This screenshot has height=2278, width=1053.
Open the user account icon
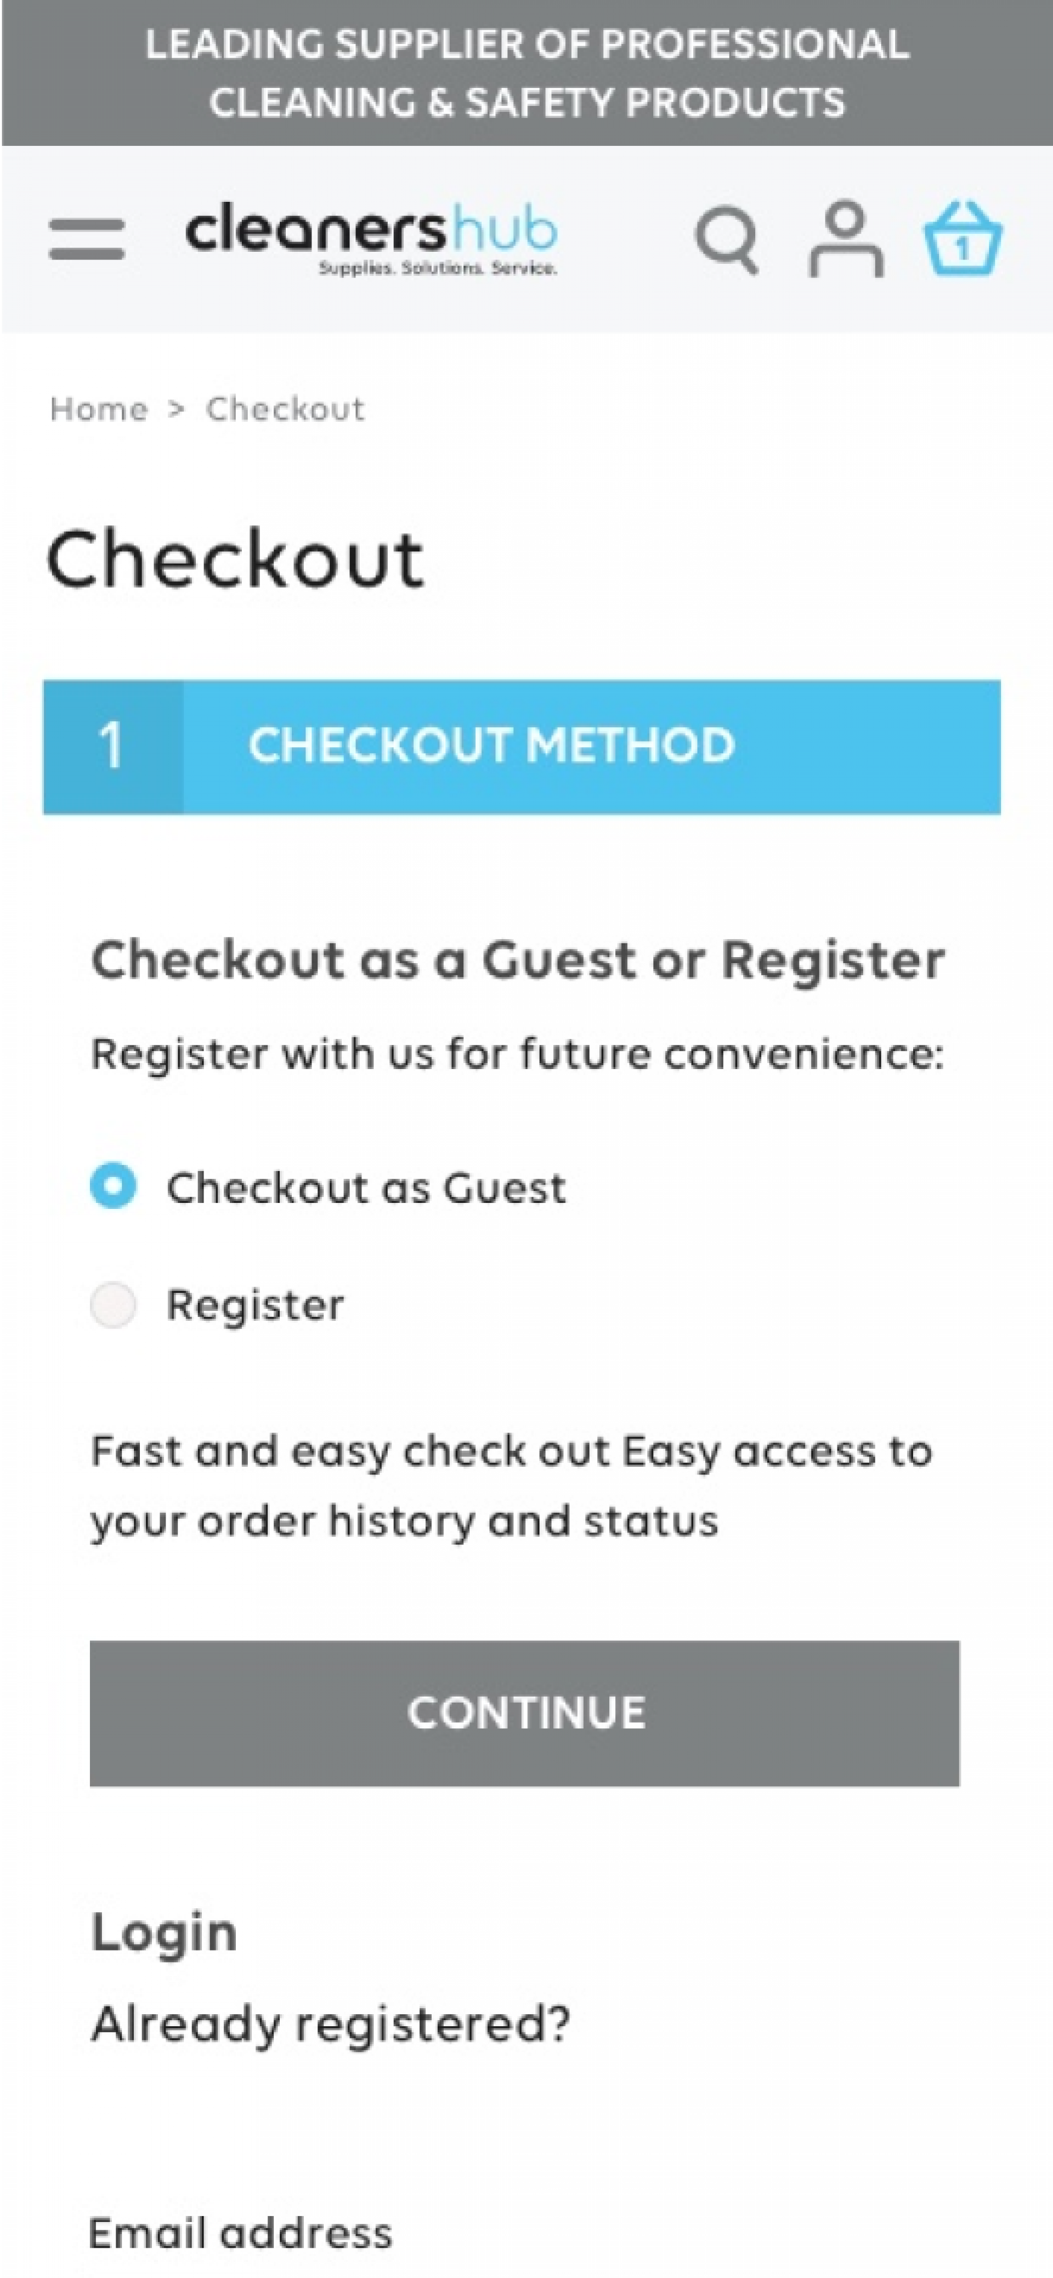[846, 239]
